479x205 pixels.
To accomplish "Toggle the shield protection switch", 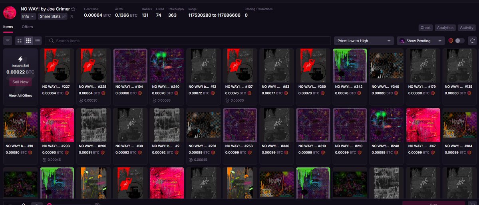I will [460, 41].
